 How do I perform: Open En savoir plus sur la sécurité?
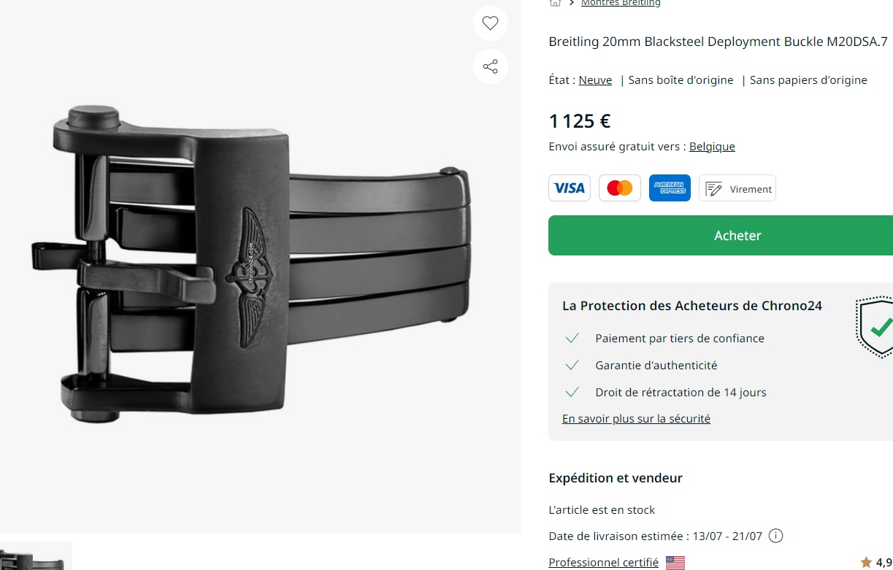click(636, 419)
